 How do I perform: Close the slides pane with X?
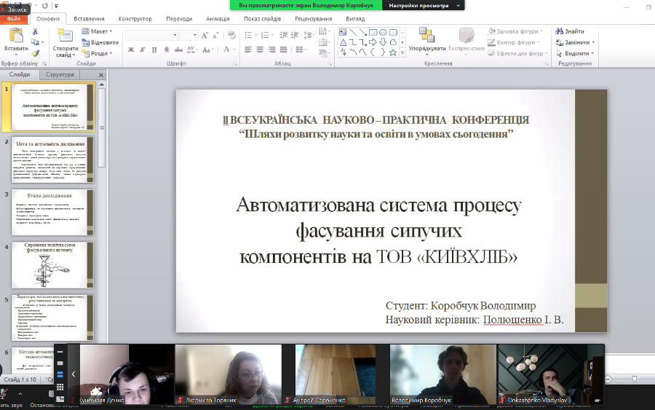(100, 75)
